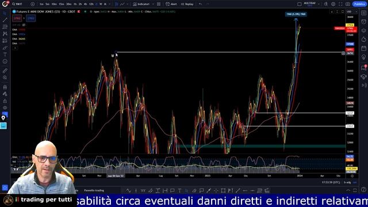The width and height of the screenshot is (368, 207).
Task: Click the compare or add symbol plus icon
Action: [x=33, y=4]
